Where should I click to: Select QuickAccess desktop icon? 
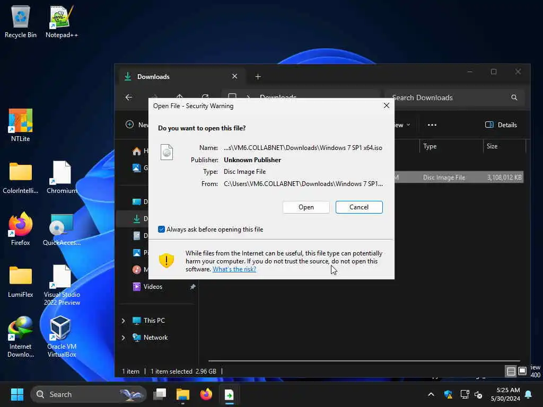[62, 229]
